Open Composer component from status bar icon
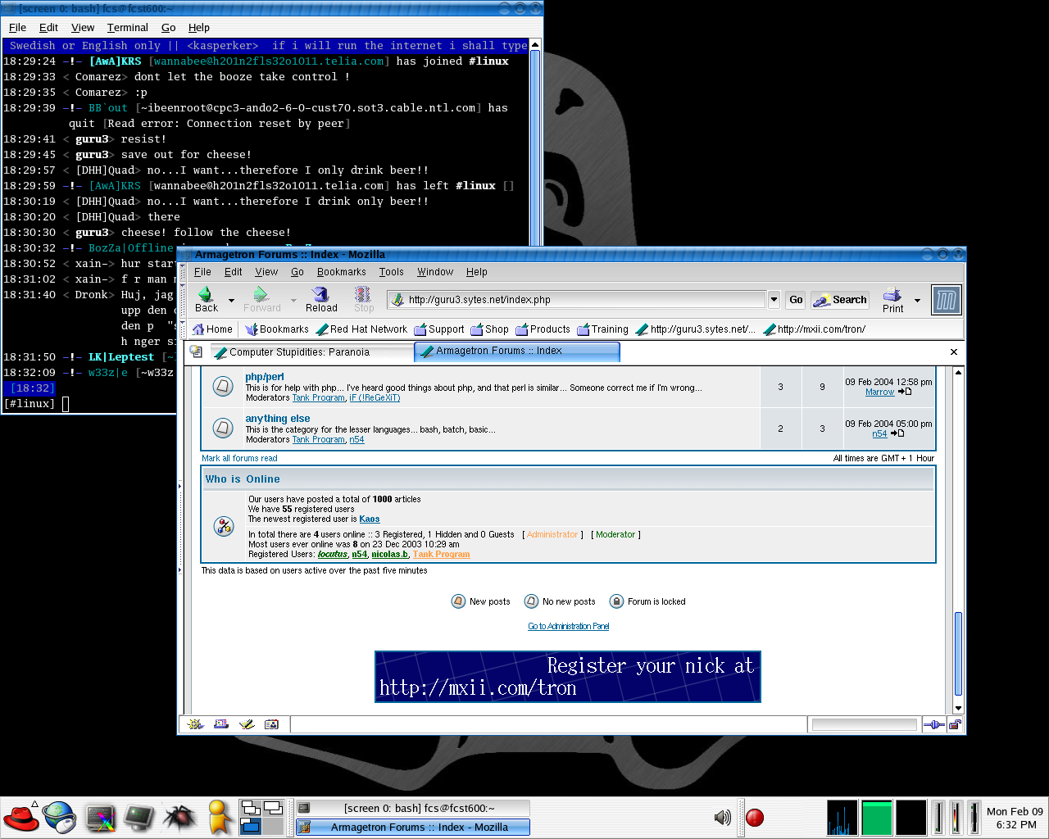The width and height of the screenshot is (1049, 839). tap(247, 724)
